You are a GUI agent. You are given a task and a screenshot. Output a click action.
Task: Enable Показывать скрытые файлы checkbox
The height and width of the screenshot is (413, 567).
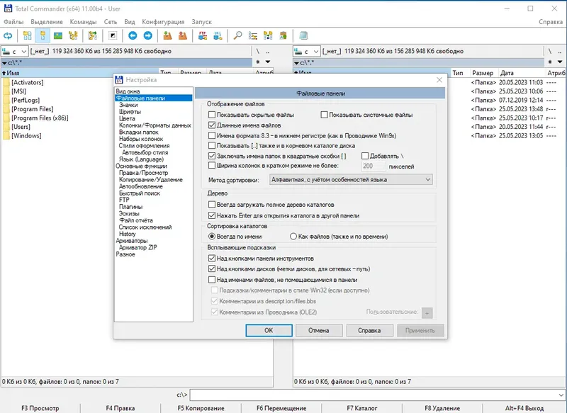[x=212, y=115]
